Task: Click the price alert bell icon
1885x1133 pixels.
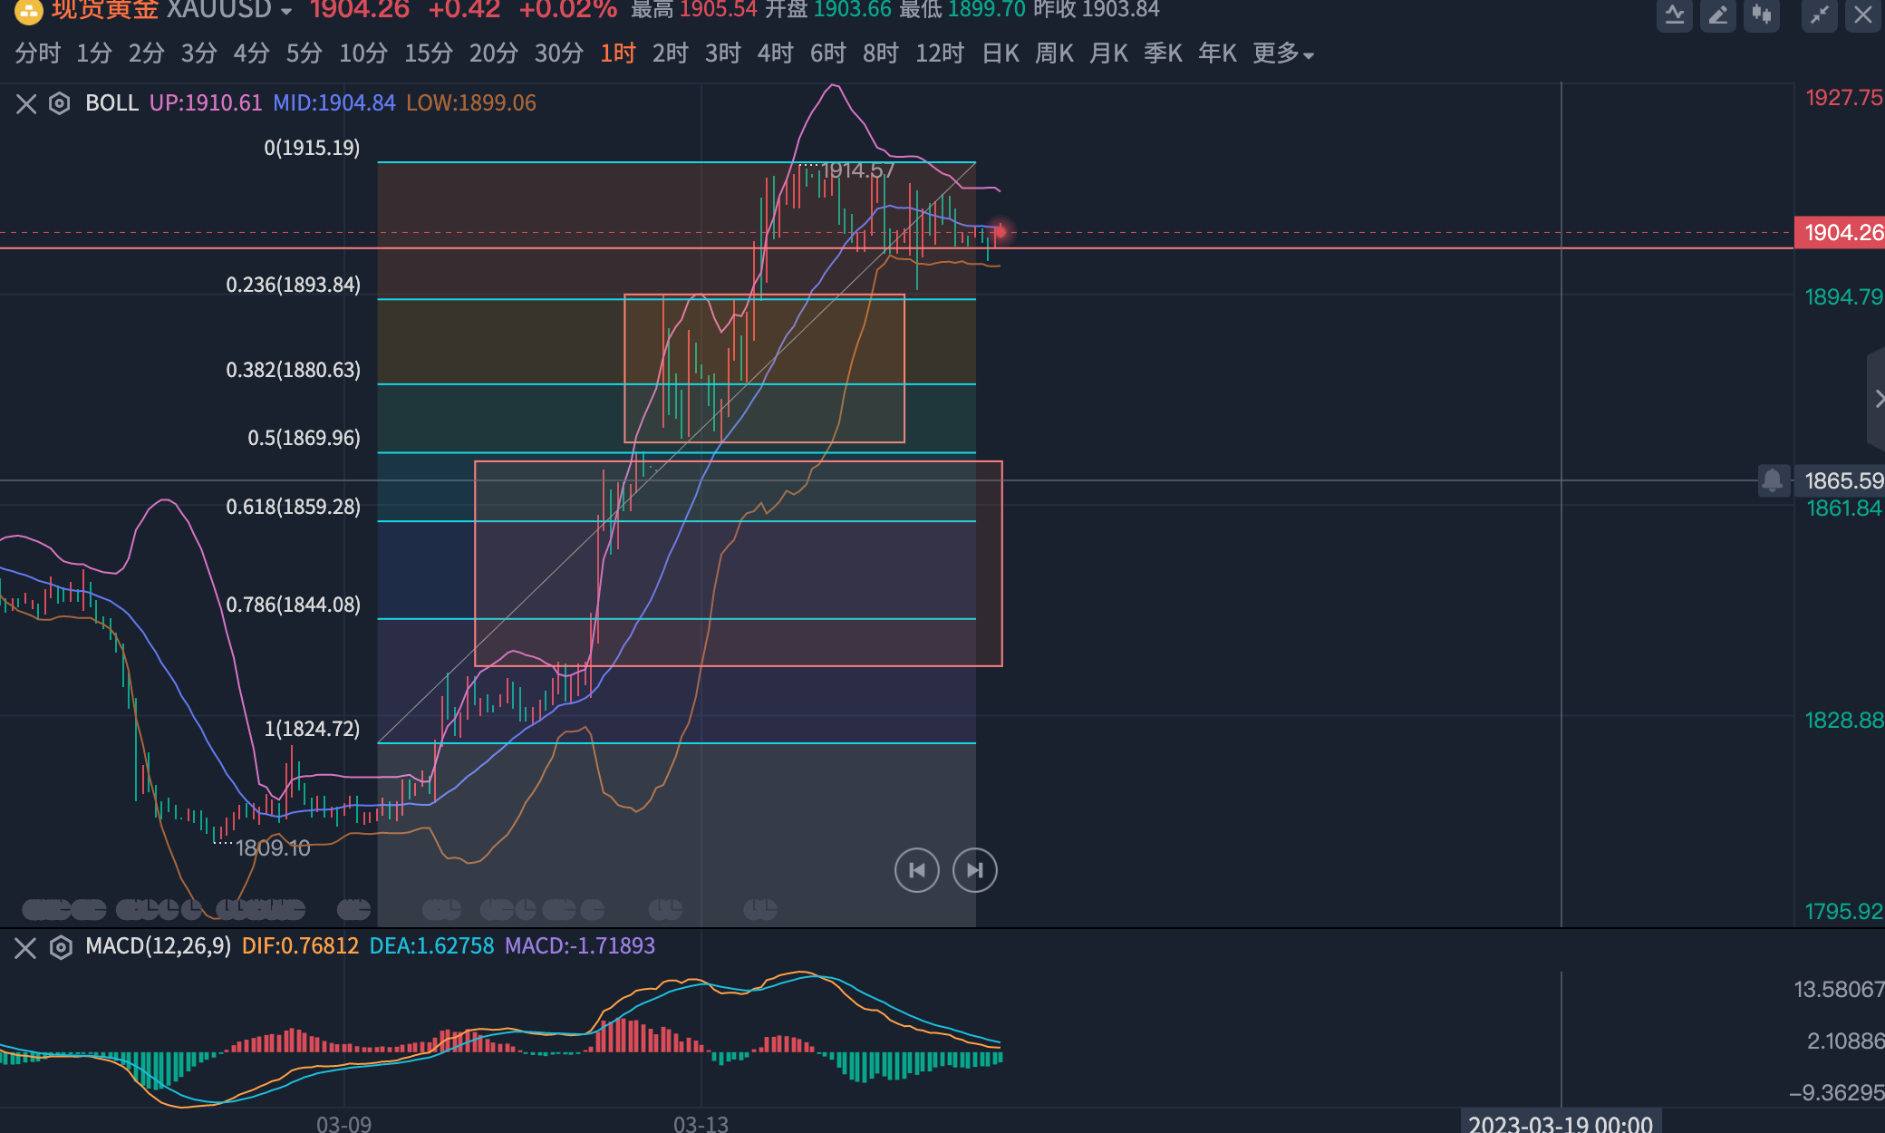Action: [x=1773, y=479]
